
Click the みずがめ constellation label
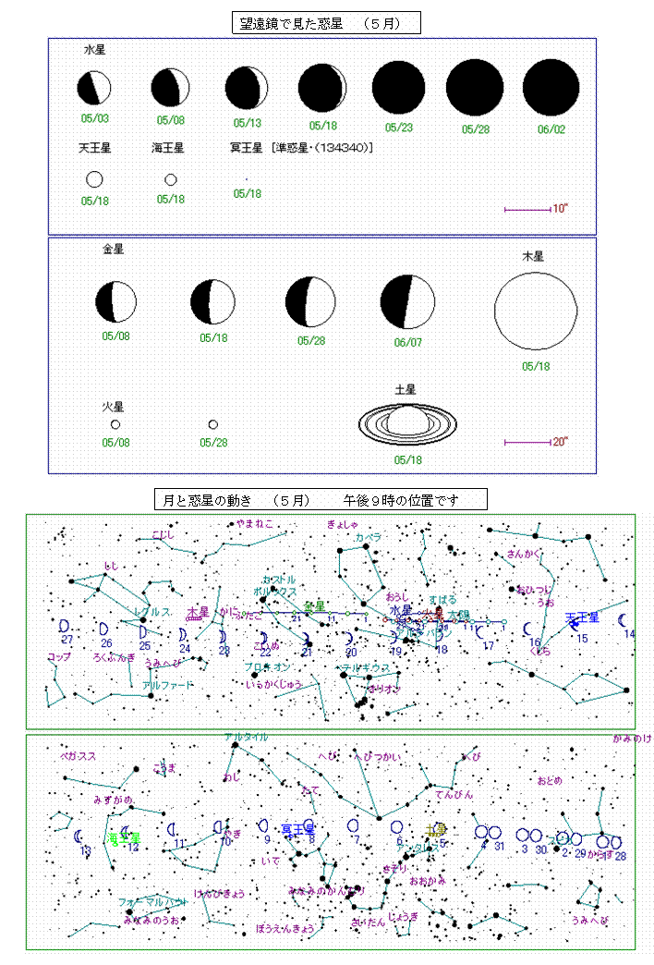(114, 800)
